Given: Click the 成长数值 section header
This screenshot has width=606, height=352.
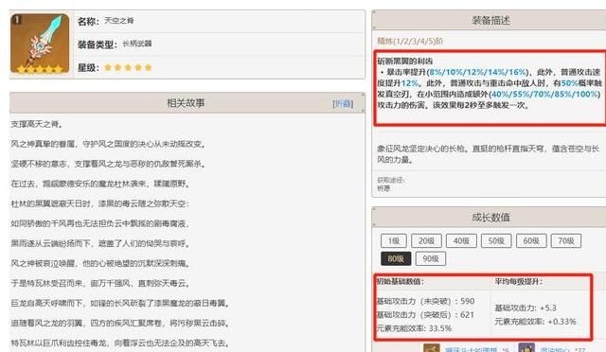Looking at the screenshot, I should [490, 217].
